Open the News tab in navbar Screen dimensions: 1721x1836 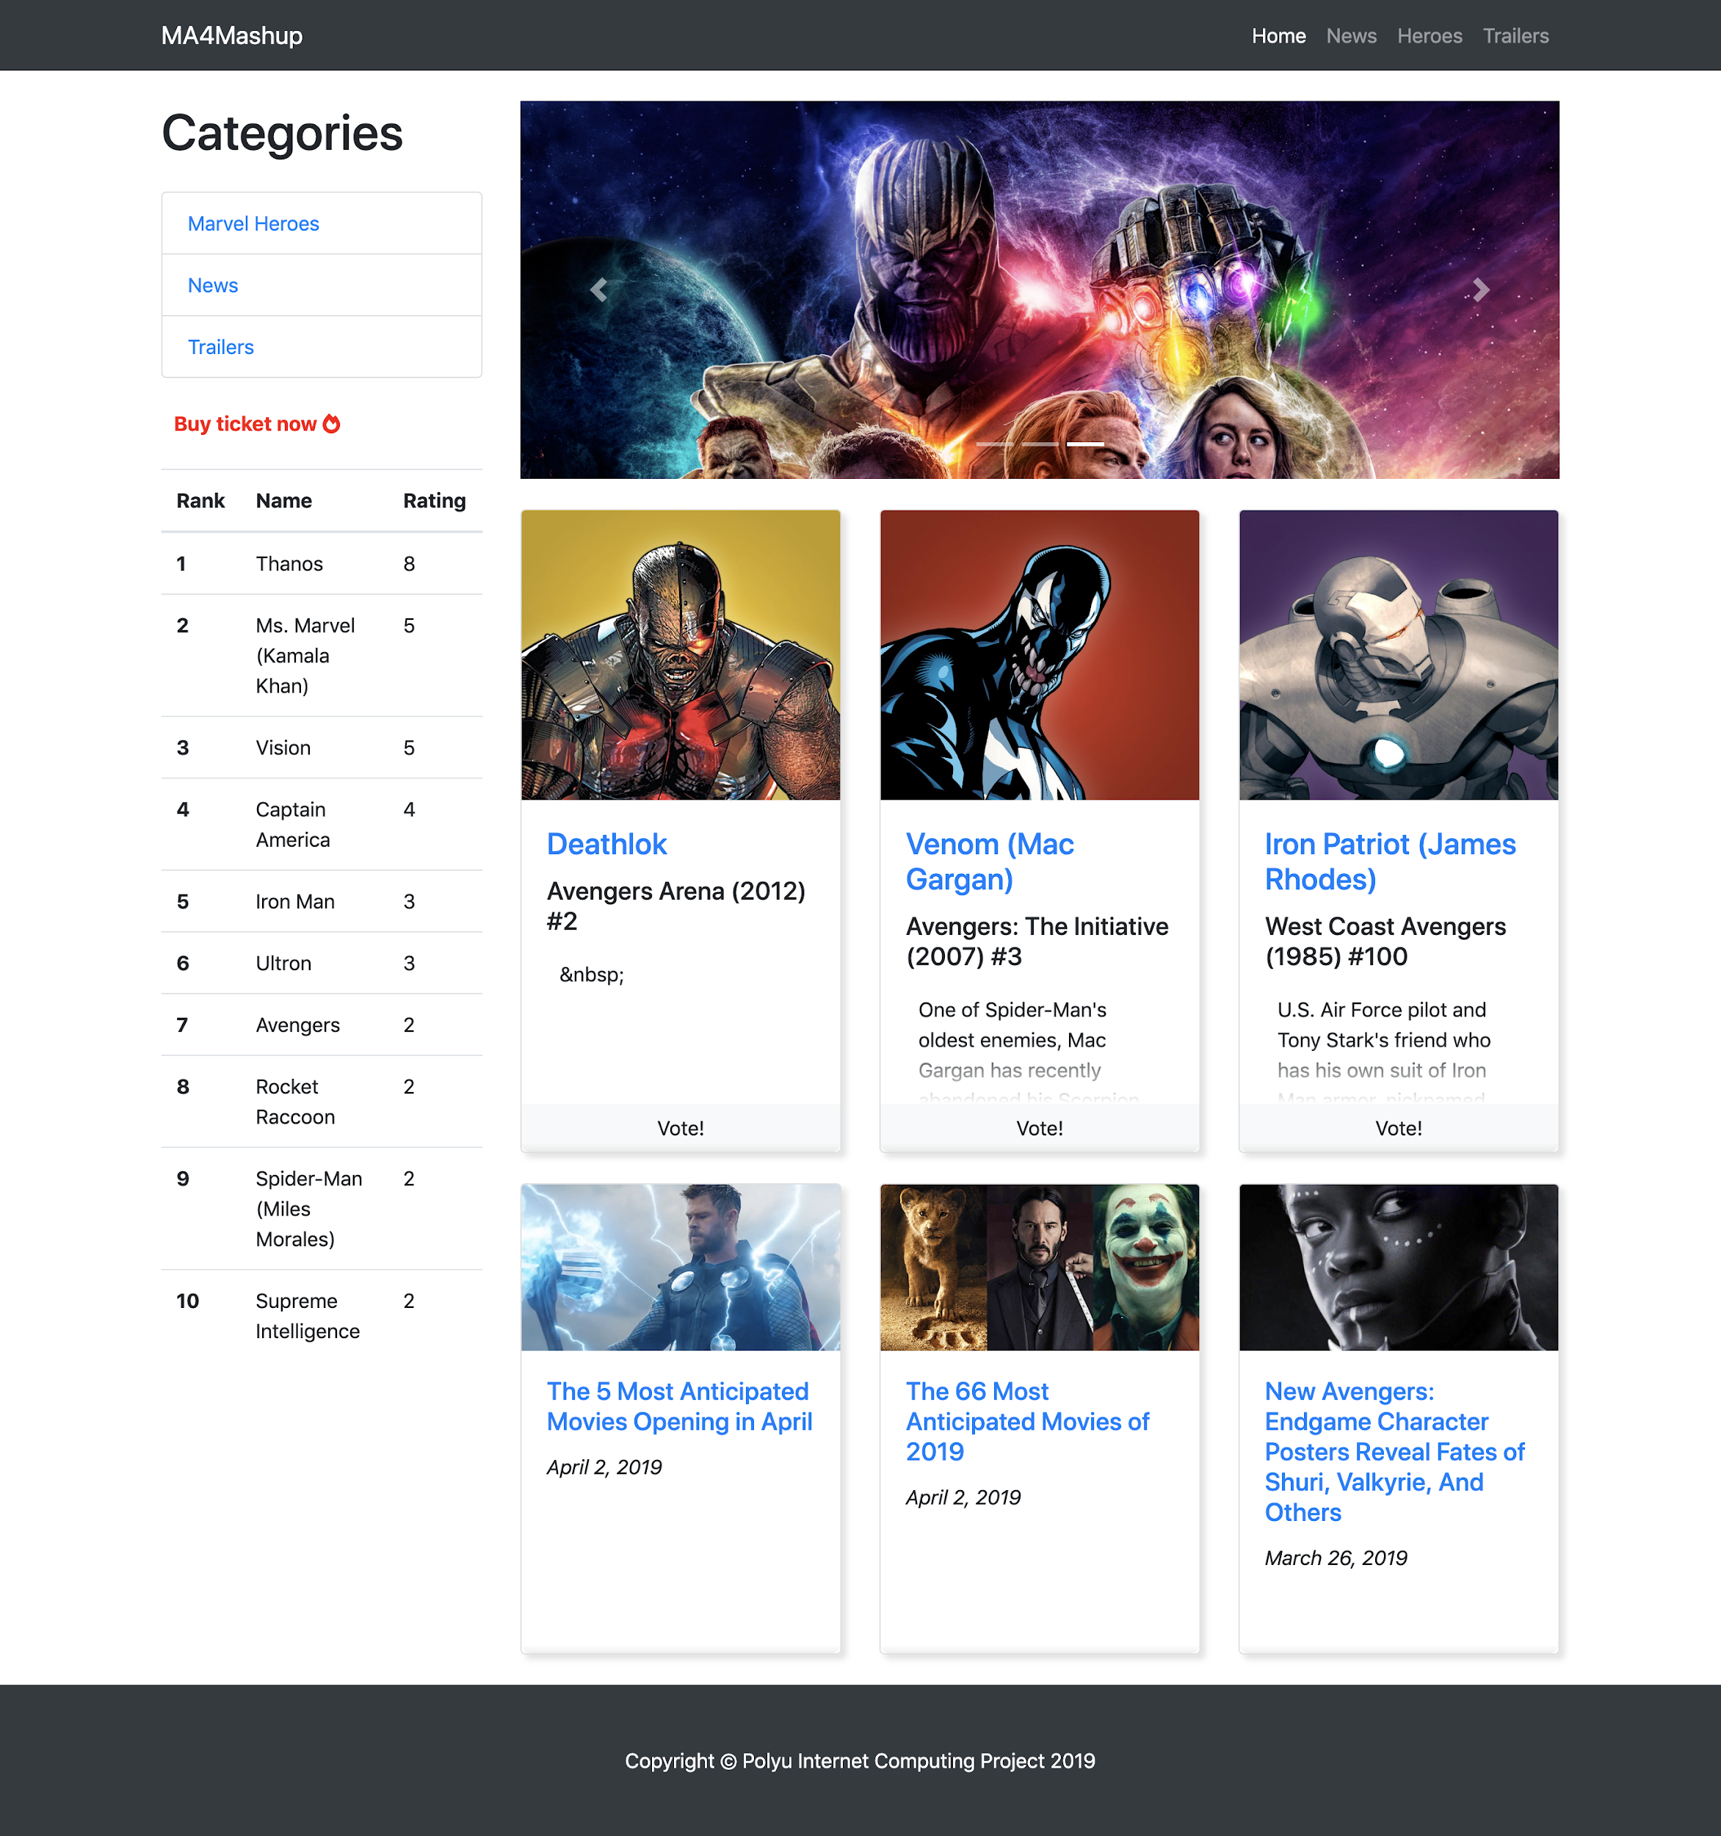[x=1351, y=36]
